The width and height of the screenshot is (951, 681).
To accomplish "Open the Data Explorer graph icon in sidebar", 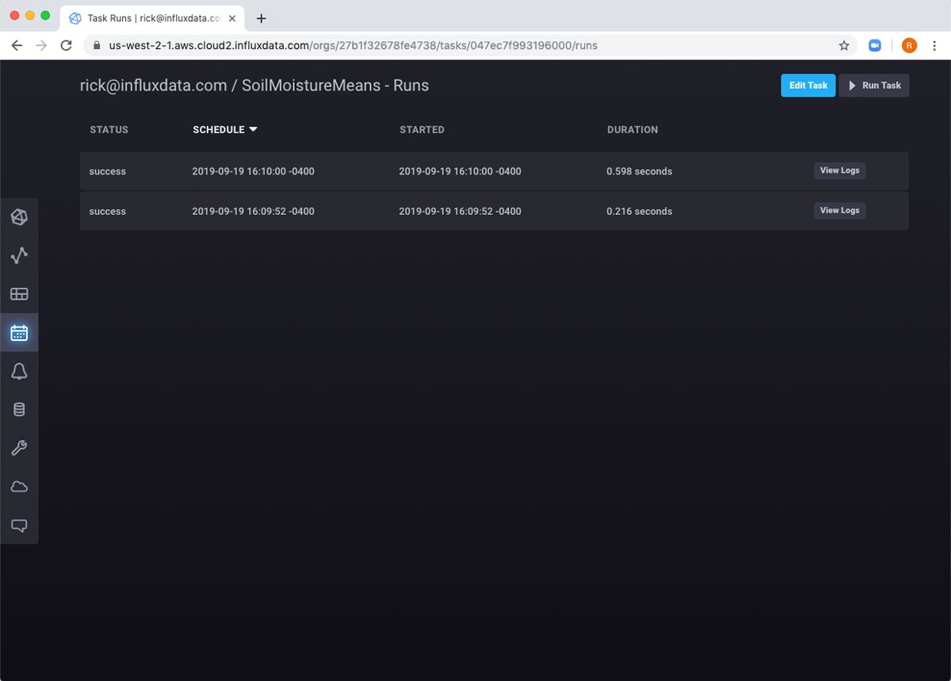I will 19,255.
